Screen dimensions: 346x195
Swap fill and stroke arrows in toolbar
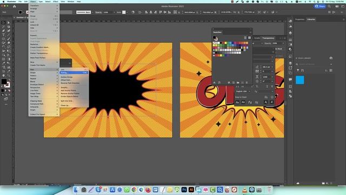[9, 80]
